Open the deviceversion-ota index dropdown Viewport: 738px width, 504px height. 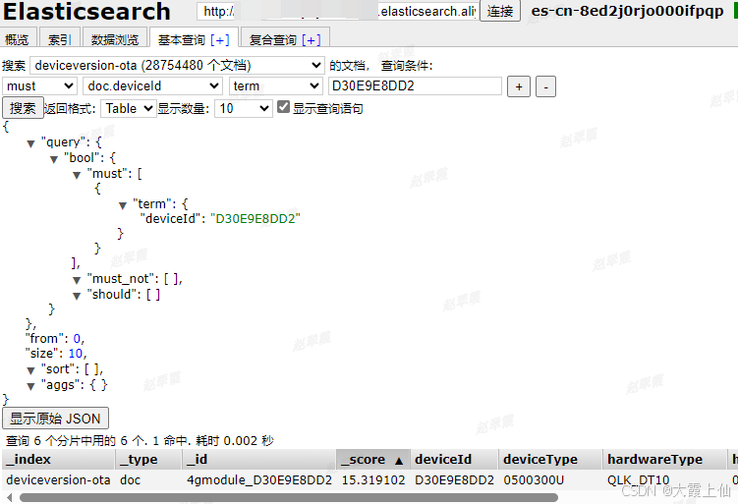(177, 65)
